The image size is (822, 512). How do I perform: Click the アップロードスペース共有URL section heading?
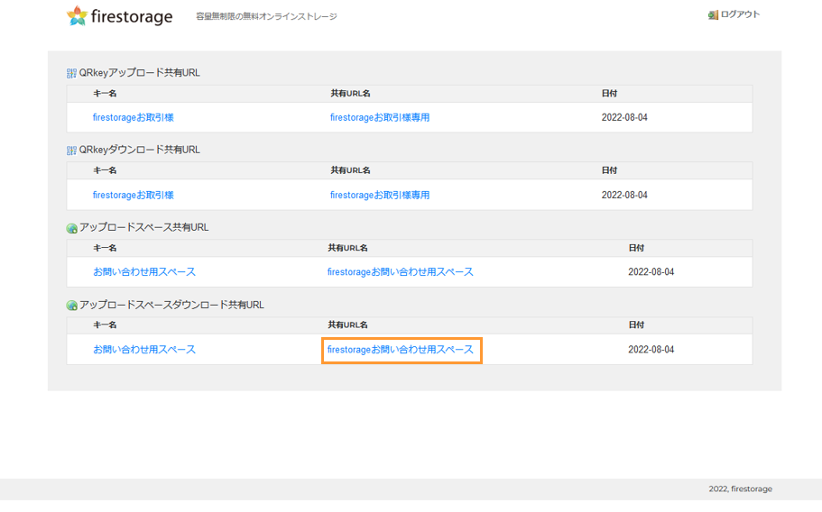tap(143, 227)
